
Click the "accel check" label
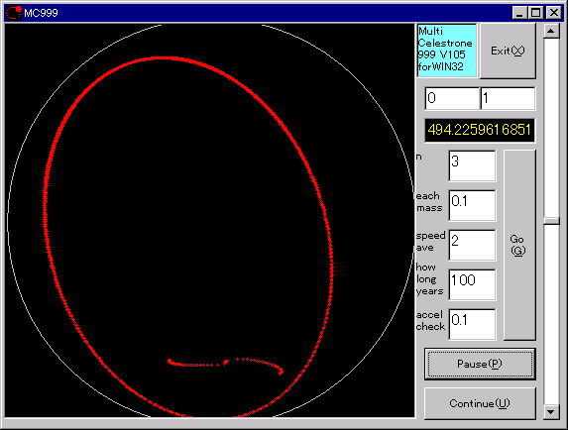[x=430, y=321]
